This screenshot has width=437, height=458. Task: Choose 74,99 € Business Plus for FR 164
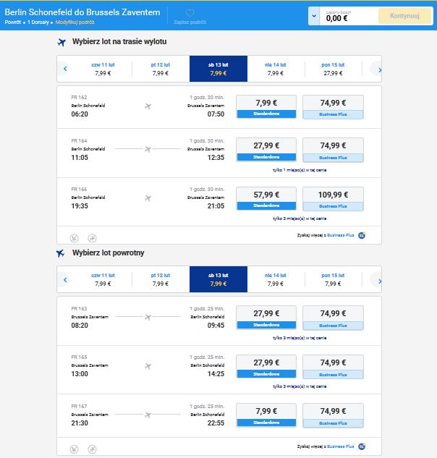click(x=333, y=150)
